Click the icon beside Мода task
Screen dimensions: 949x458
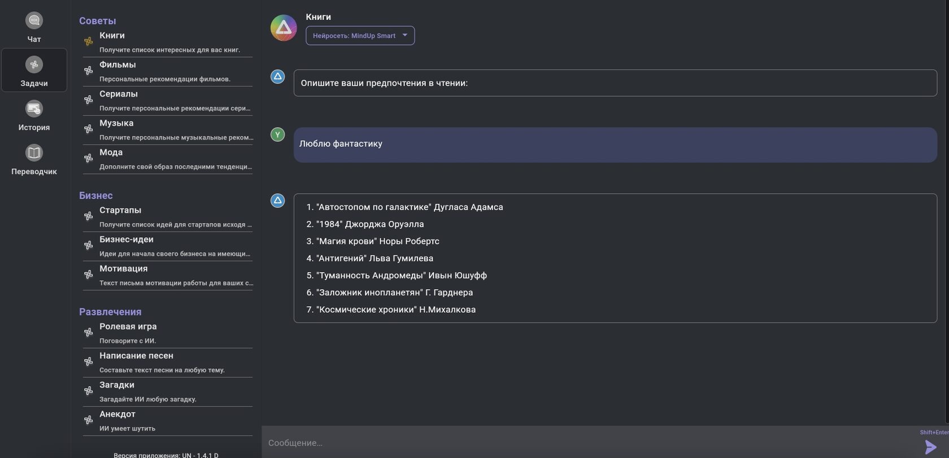coord(89,159)
